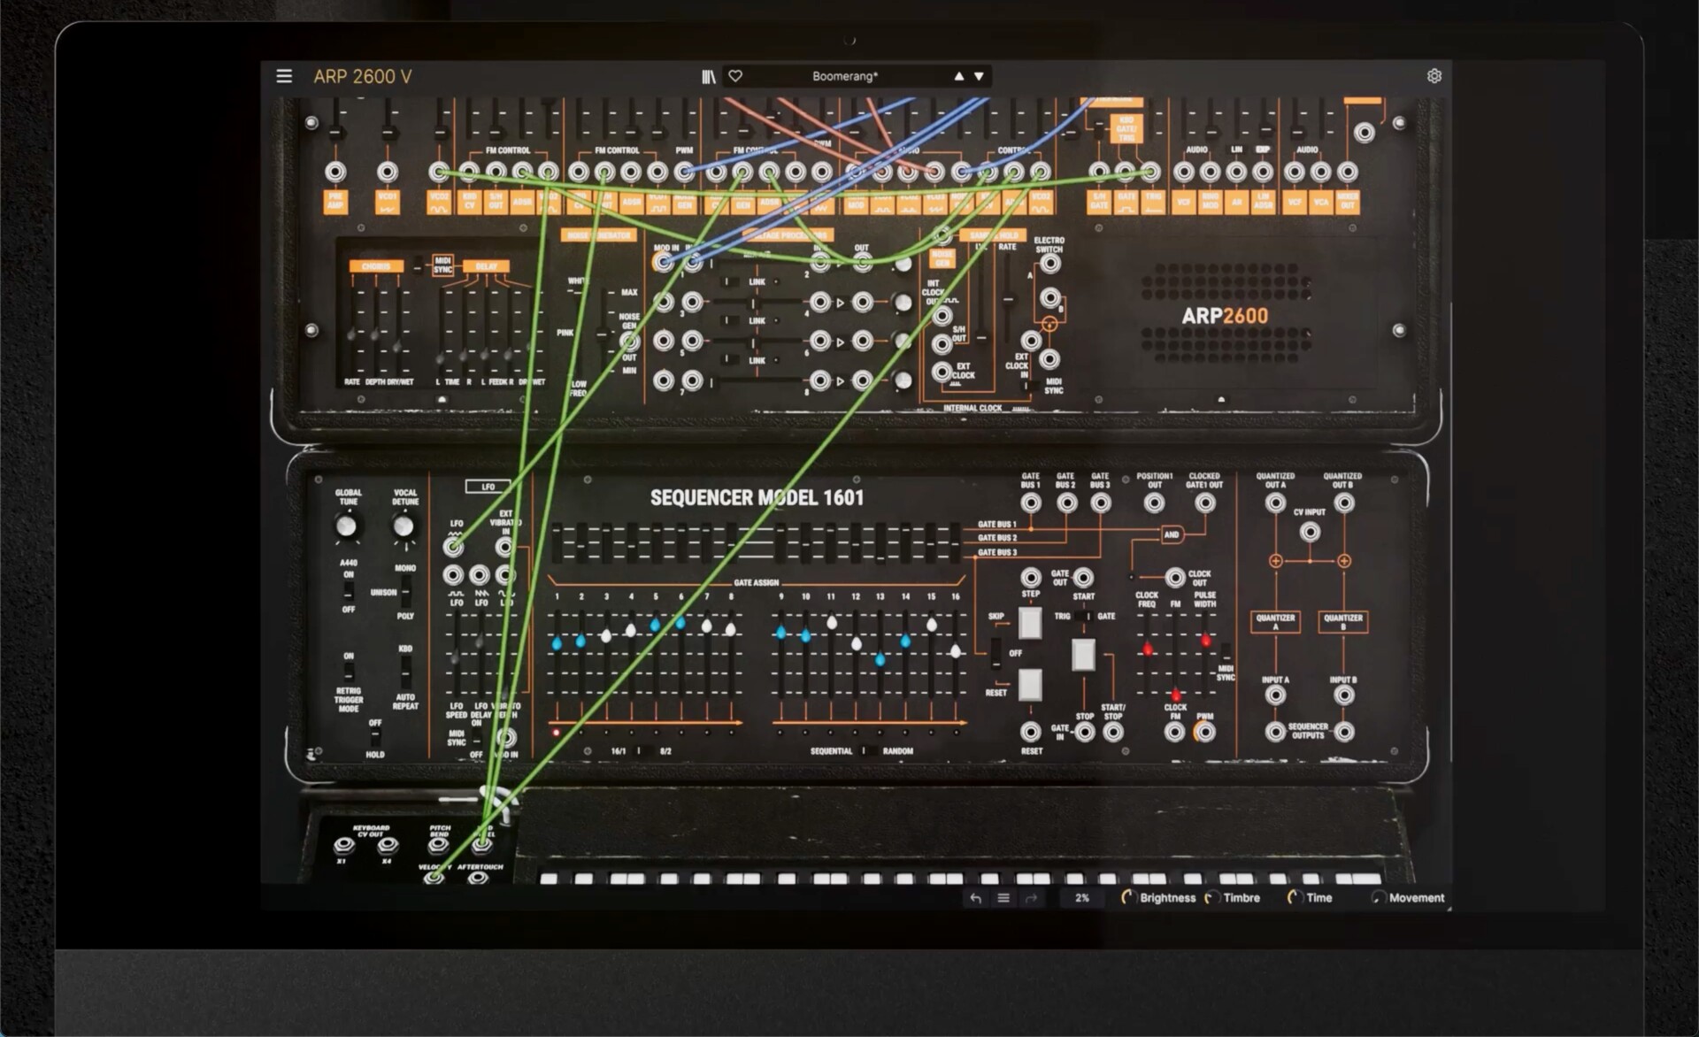Select the previous preset with the up arrow
Screen dimensions: 1699x1037
click(959, 77)
